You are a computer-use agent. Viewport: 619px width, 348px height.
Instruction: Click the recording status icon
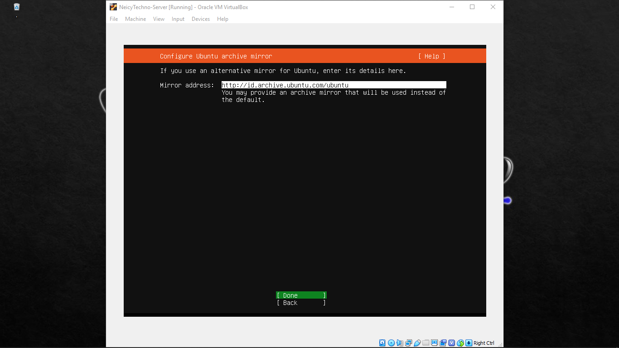coord(443,343)
